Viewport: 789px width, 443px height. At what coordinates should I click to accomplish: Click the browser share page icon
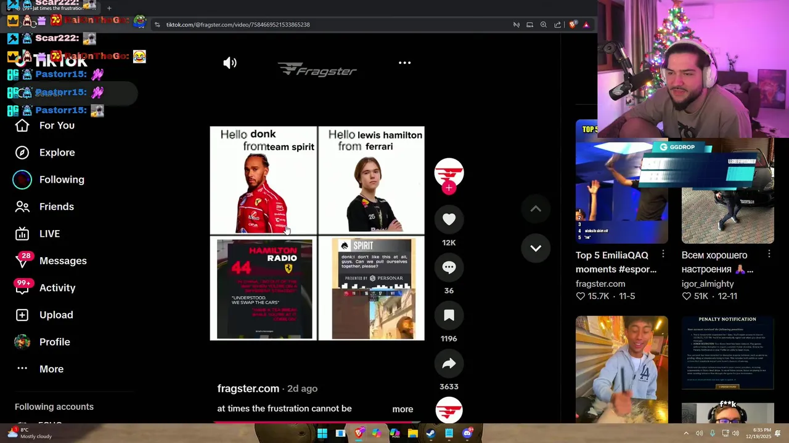pos(558,25)
